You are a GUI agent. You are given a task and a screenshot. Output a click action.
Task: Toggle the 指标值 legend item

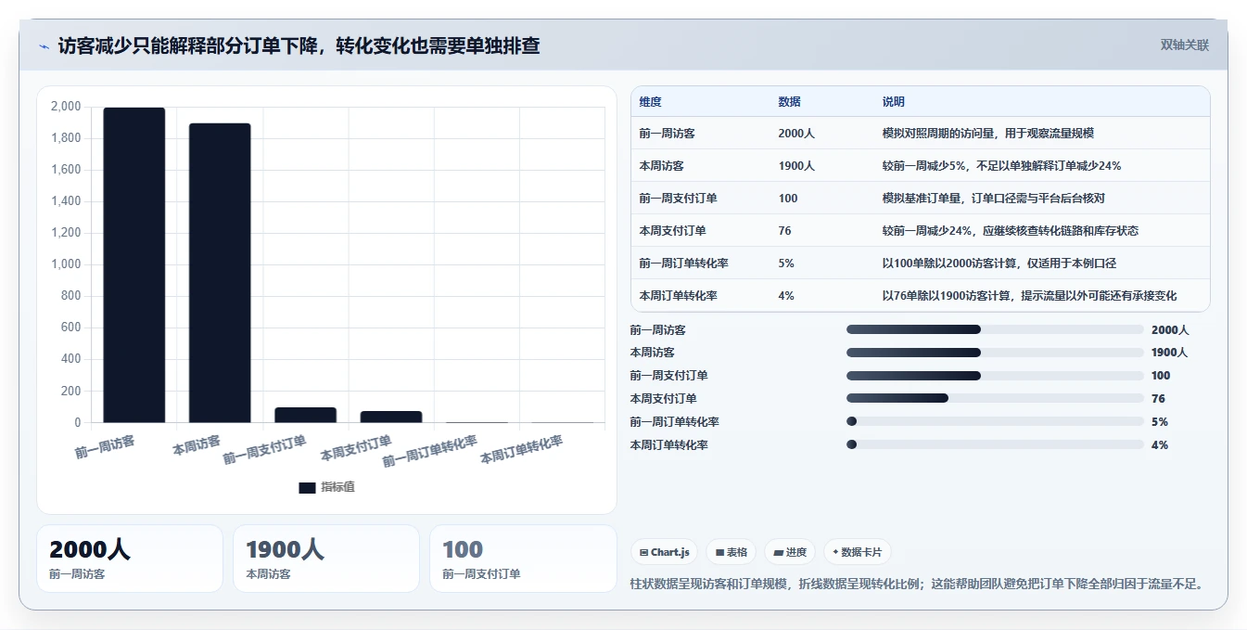(x=326, y=487)
